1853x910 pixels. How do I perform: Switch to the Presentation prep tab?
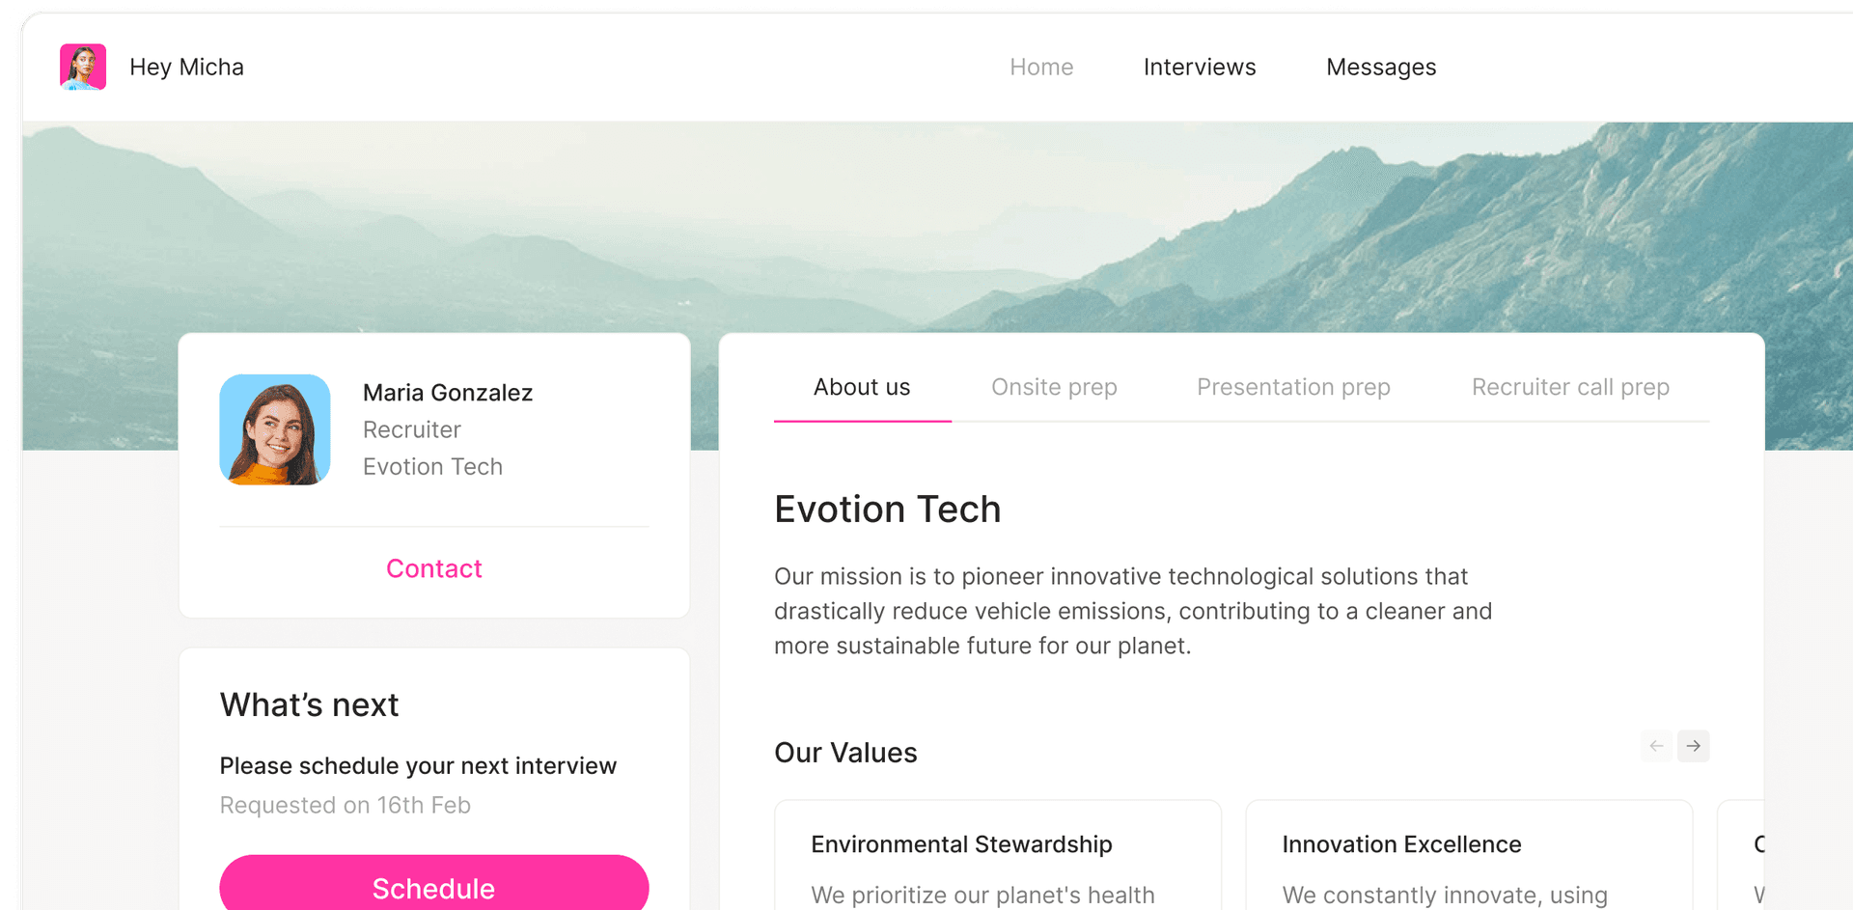tap(1293, 387)
